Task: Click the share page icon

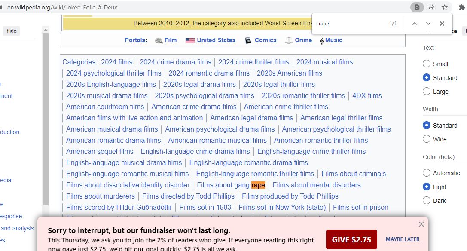Action: [x=431, y=7]
